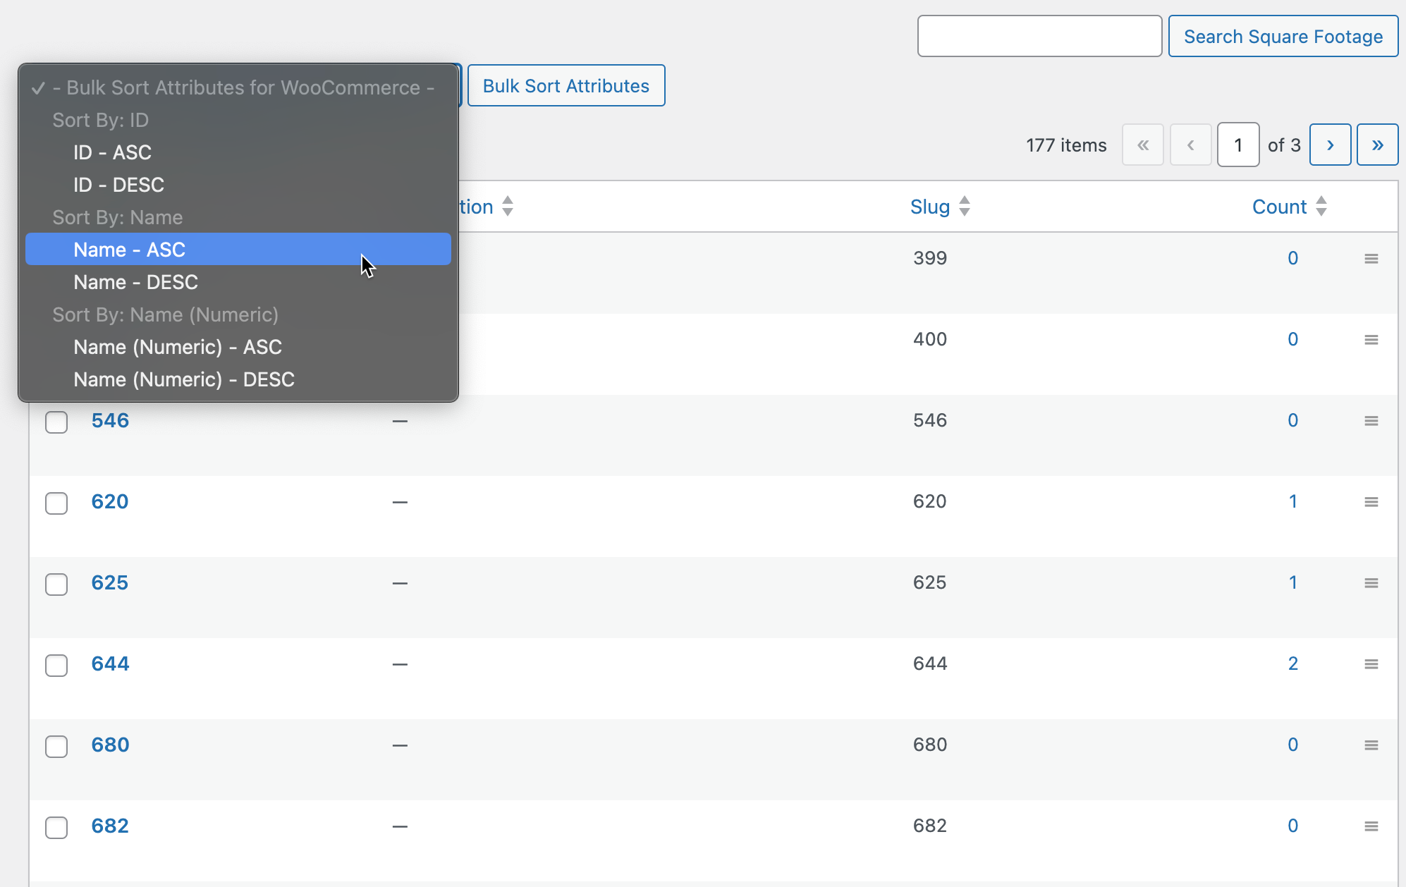Tick the checkbox beside term 625
The width and height of the screenshot is (1406, 887).
56,584
